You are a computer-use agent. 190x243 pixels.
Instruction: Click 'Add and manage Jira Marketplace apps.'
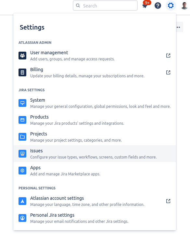(65, 174)
